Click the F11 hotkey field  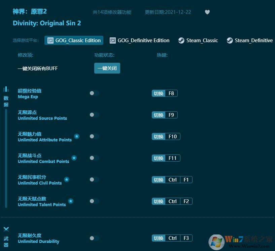click(x=173, y=158)
